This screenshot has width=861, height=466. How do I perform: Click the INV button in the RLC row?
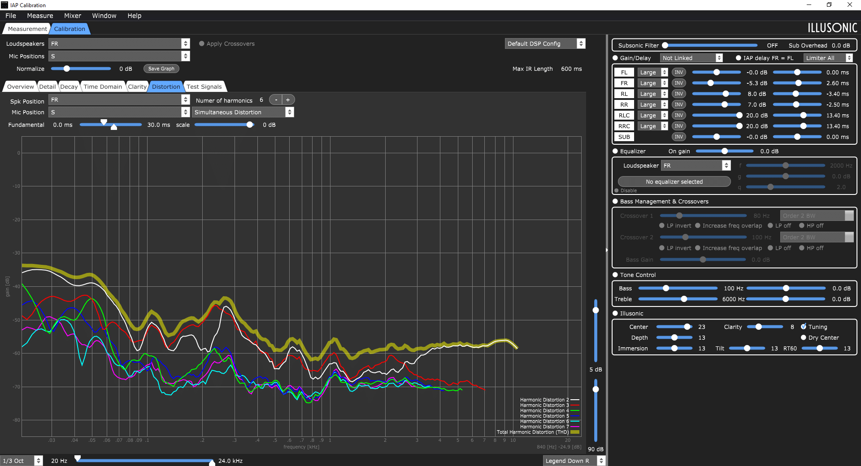678,115
